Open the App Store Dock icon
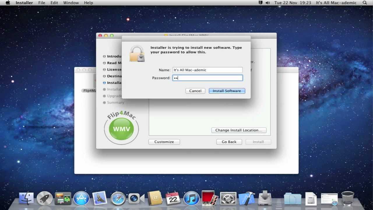 [81, 199]
